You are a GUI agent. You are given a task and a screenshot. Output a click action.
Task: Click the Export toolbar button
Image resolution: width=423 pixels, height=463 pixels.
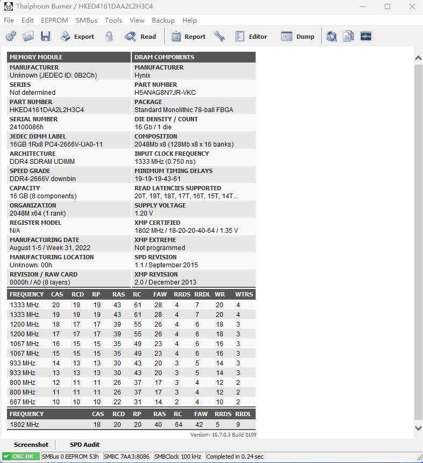coord(77,36)
